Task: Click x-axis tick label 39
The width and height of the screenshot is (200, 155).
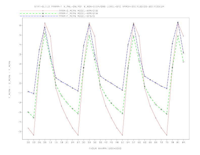Action: tap(100, 142)
